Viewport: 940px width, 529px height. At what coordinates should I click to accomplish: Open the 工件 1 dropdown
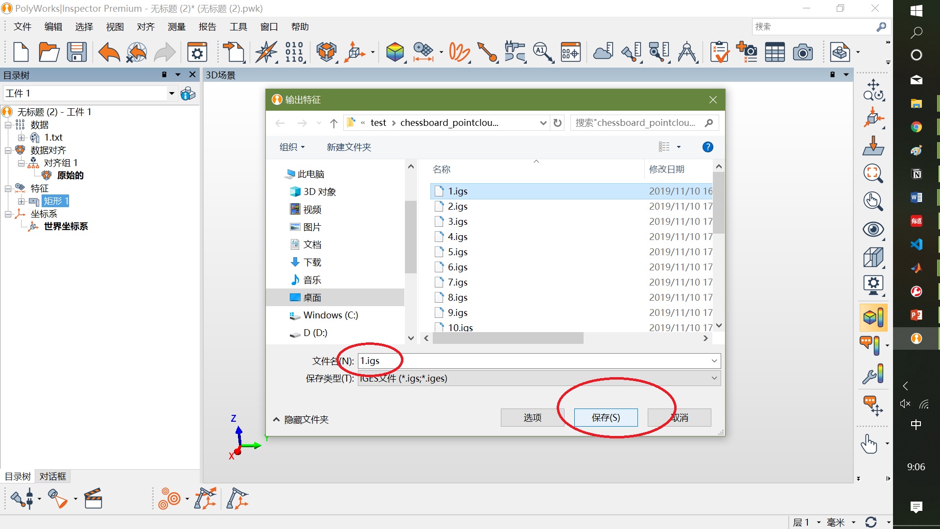171,93
